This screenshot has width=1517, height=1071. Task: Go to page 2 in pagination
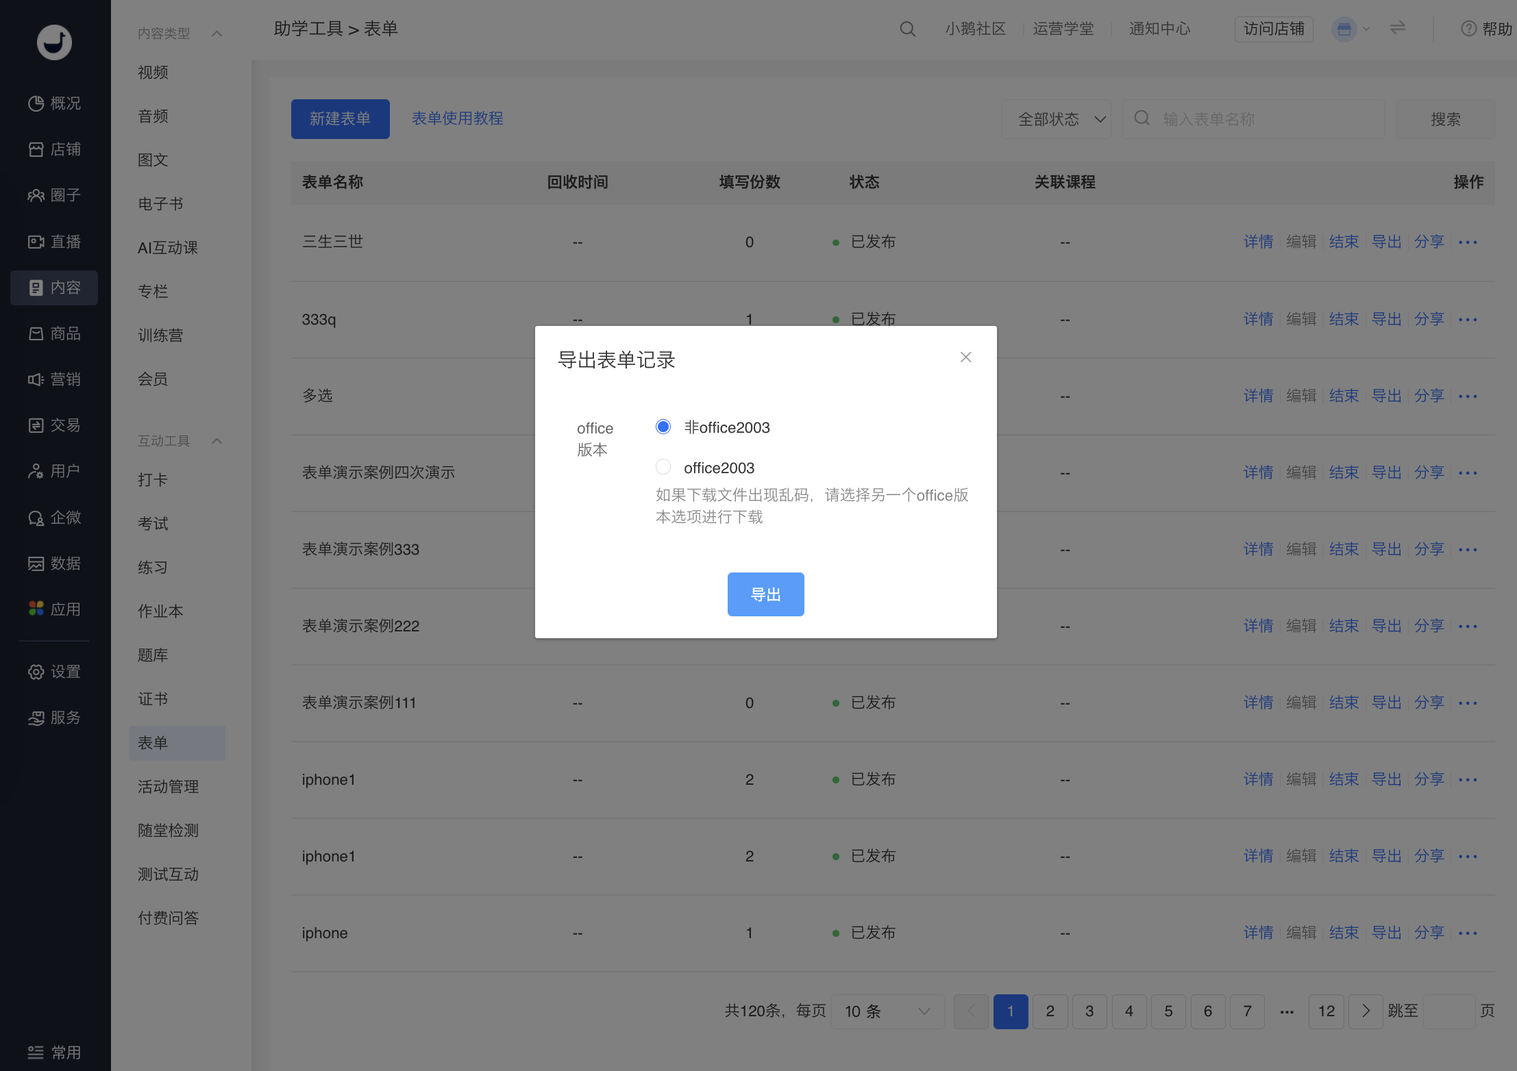1050,1011
